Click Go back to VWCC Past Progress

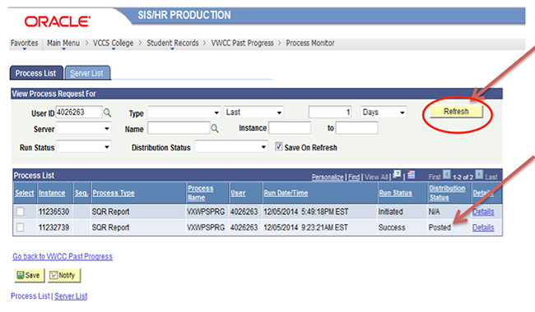point(63,256)
